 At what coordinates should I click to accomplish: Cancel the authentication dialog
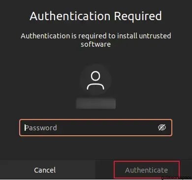pos(45,170)
